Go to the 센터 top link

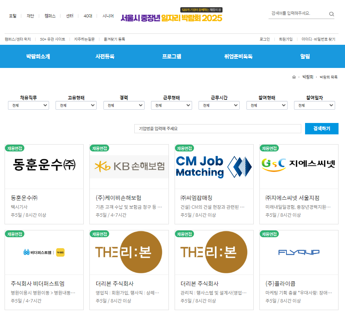tap(70, 16)
